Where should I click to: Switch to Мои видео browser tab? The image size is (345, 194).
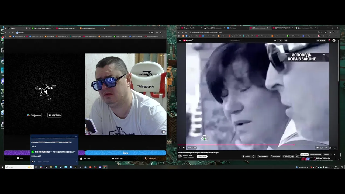(x=237, y=28)
